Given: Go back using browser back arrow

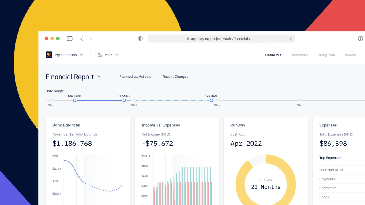Looking at the screenshot, I should 82,39.
